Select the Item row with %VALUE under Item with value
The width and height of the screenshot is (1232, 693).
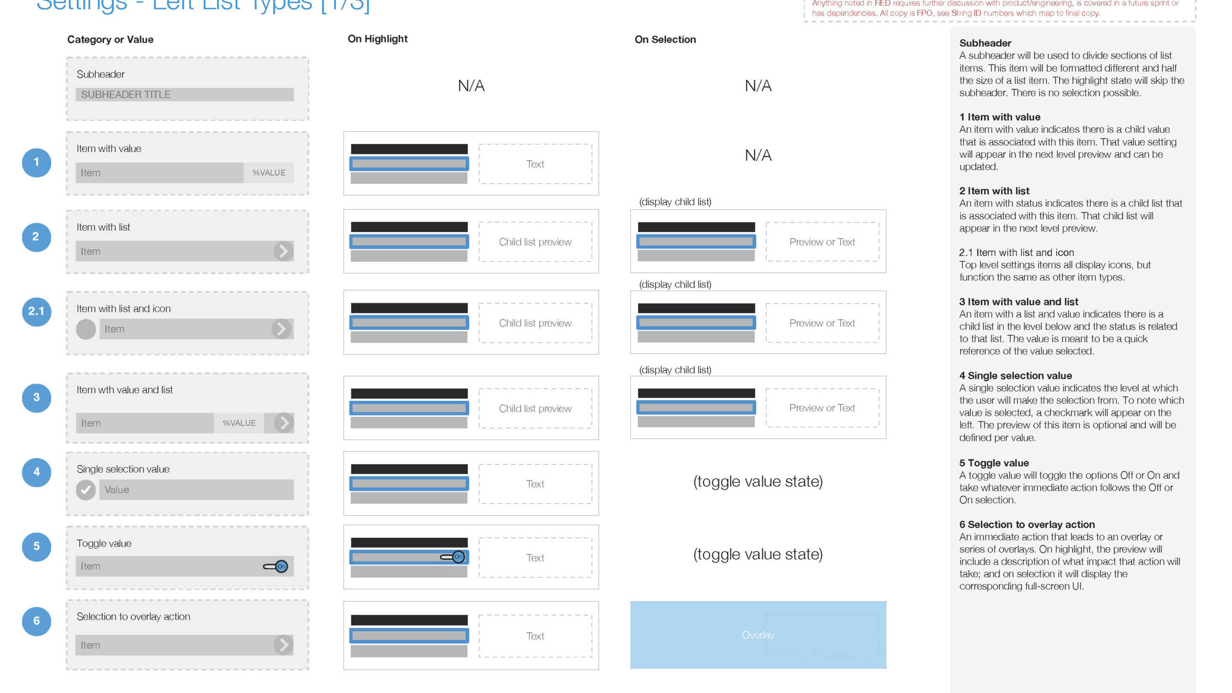[x=184, y=173]
